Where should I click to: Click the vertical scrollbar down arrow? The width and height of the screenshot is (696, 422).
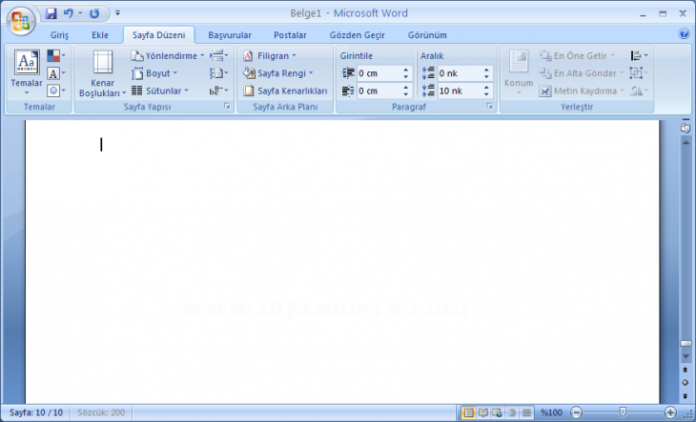tap(686, 356)
